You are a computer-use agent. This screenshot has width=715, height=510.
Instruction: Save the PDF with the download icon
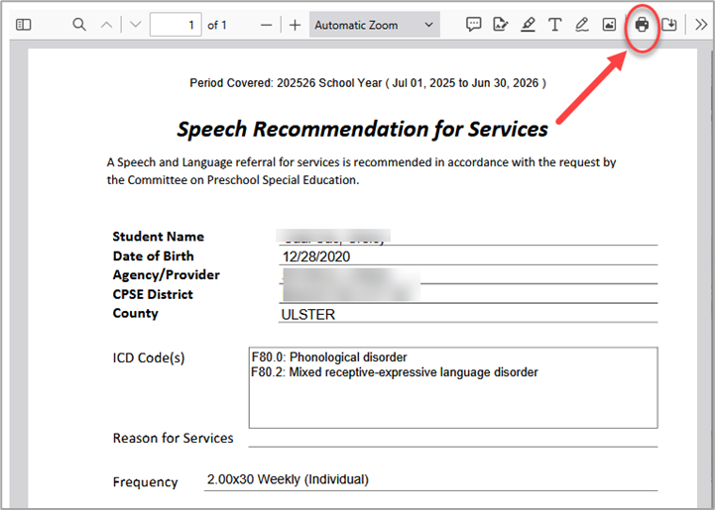pos(669,25)
